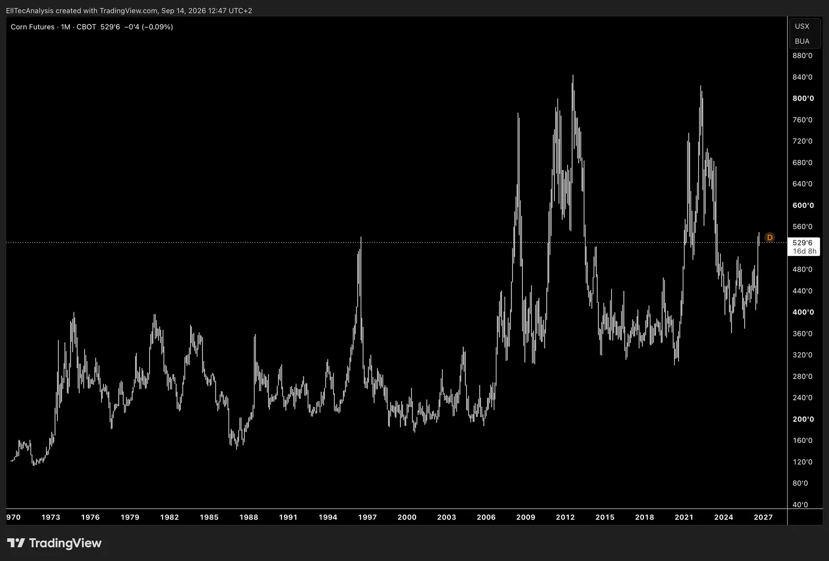The width and height of the screenshot is (829, 561).
Task: Click the 320'0 price axis label
Action: pos(803,355)
